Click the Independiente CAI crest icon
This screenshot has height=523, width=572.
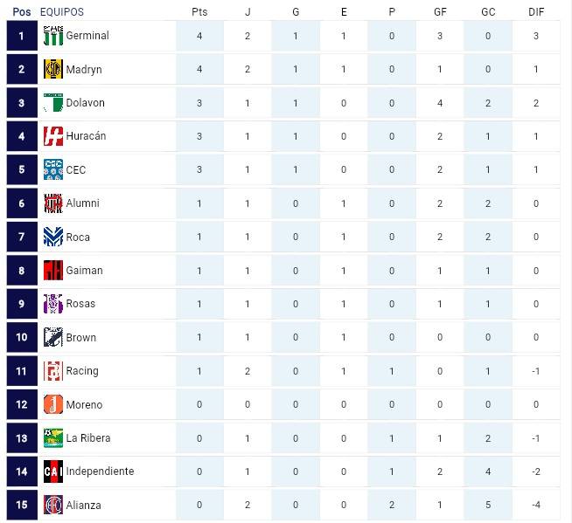pyautogui.click(x=53, y=471)
